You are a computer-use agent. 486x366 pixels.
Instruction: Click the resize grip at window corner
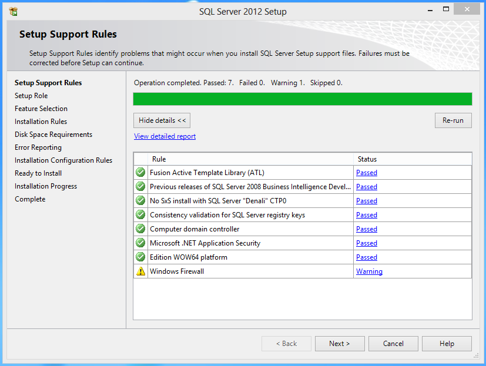coord(476,356)
